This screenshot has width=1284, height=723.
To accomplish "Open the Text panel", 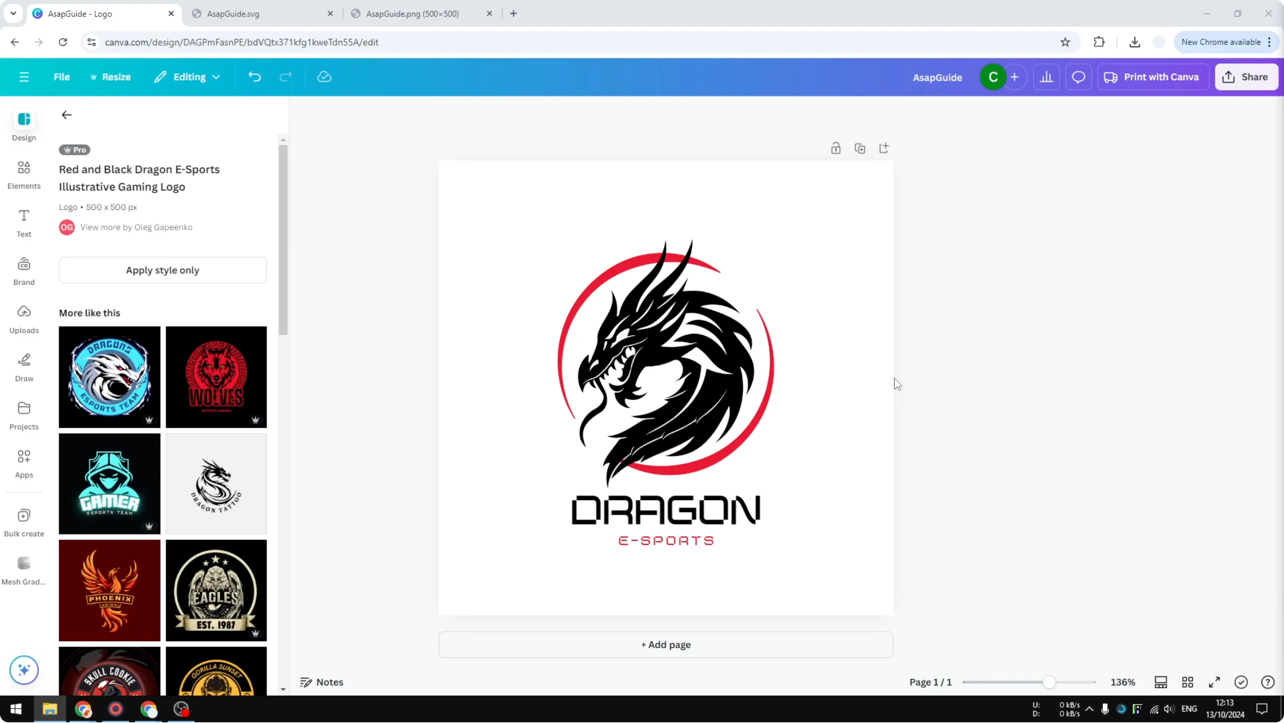I will click(23, 222).
